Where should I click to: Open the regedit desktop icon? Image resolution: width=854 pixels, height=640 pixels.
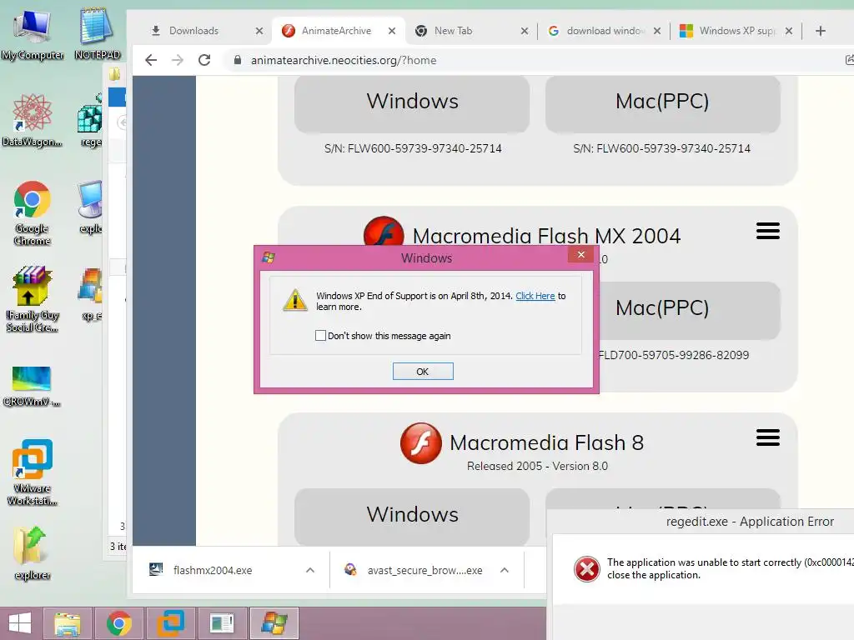(x=90, y=120)
